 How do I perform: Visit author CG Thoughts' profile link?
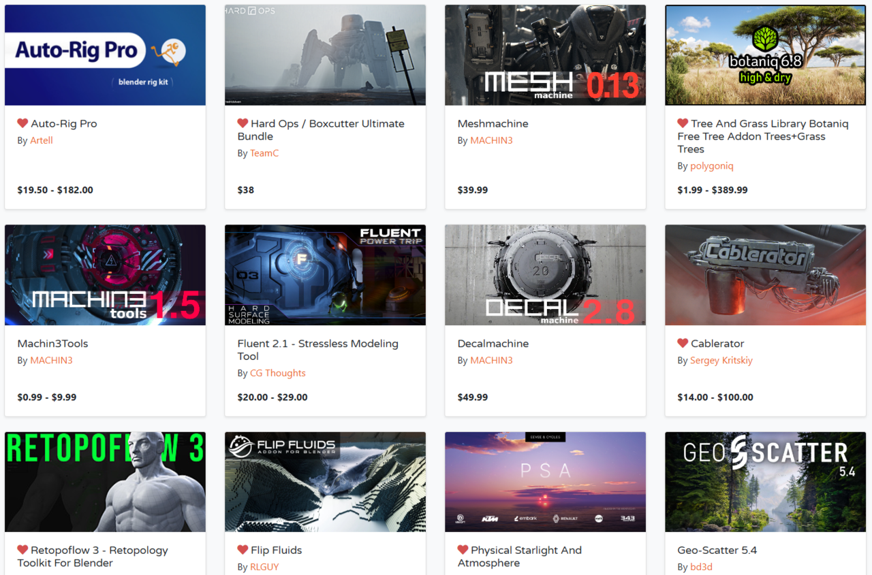click(278, 373)
